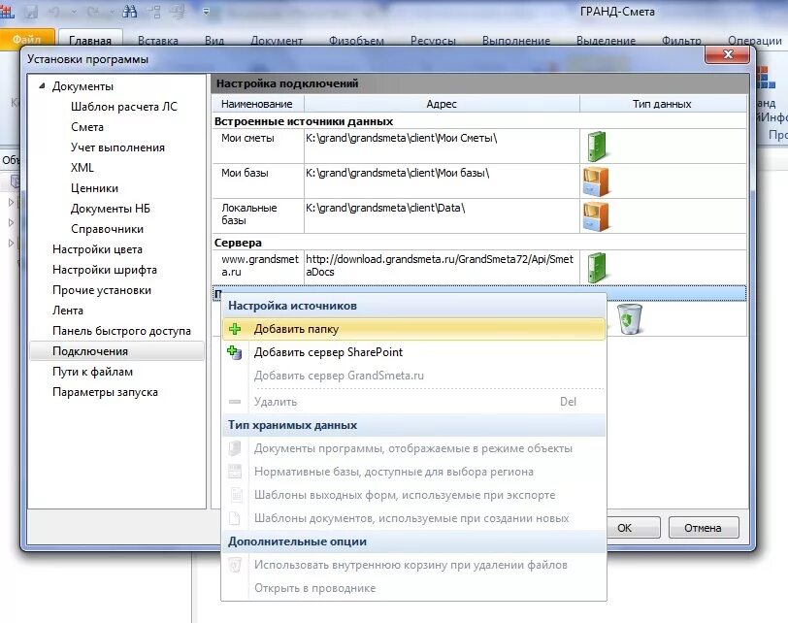Select Шаблон расчета ЛС in the tree
788x623 pixels.
tap(123, 107)
